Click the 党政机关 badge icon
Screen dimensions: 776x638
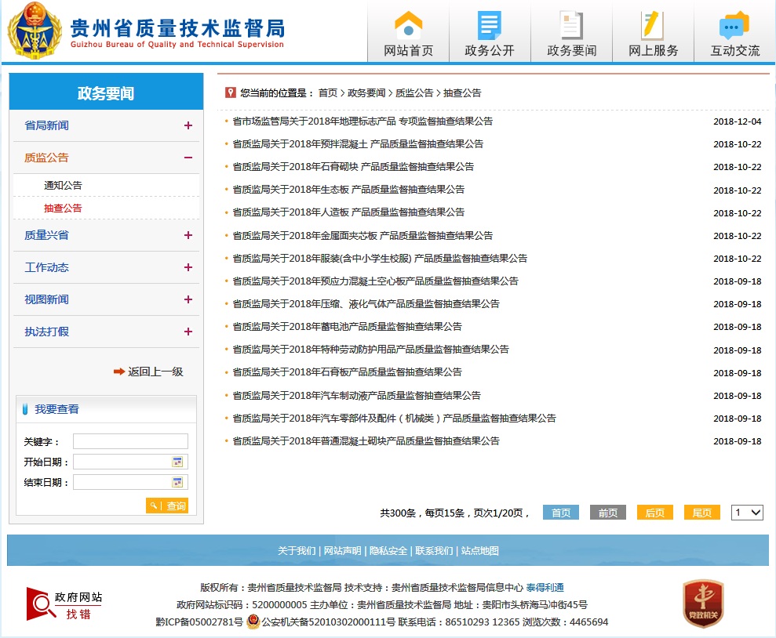point(703,604)
